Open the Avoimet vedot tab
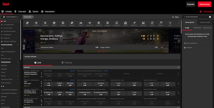214x108 pixels. 205,23
